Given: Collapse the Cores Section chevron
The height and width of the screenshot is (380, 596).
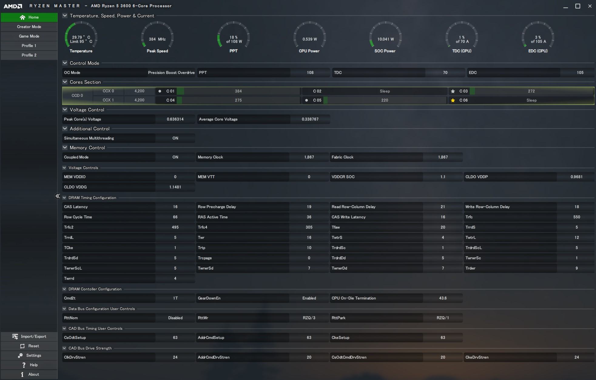Looking at the screenshot, I should point(65,82).
